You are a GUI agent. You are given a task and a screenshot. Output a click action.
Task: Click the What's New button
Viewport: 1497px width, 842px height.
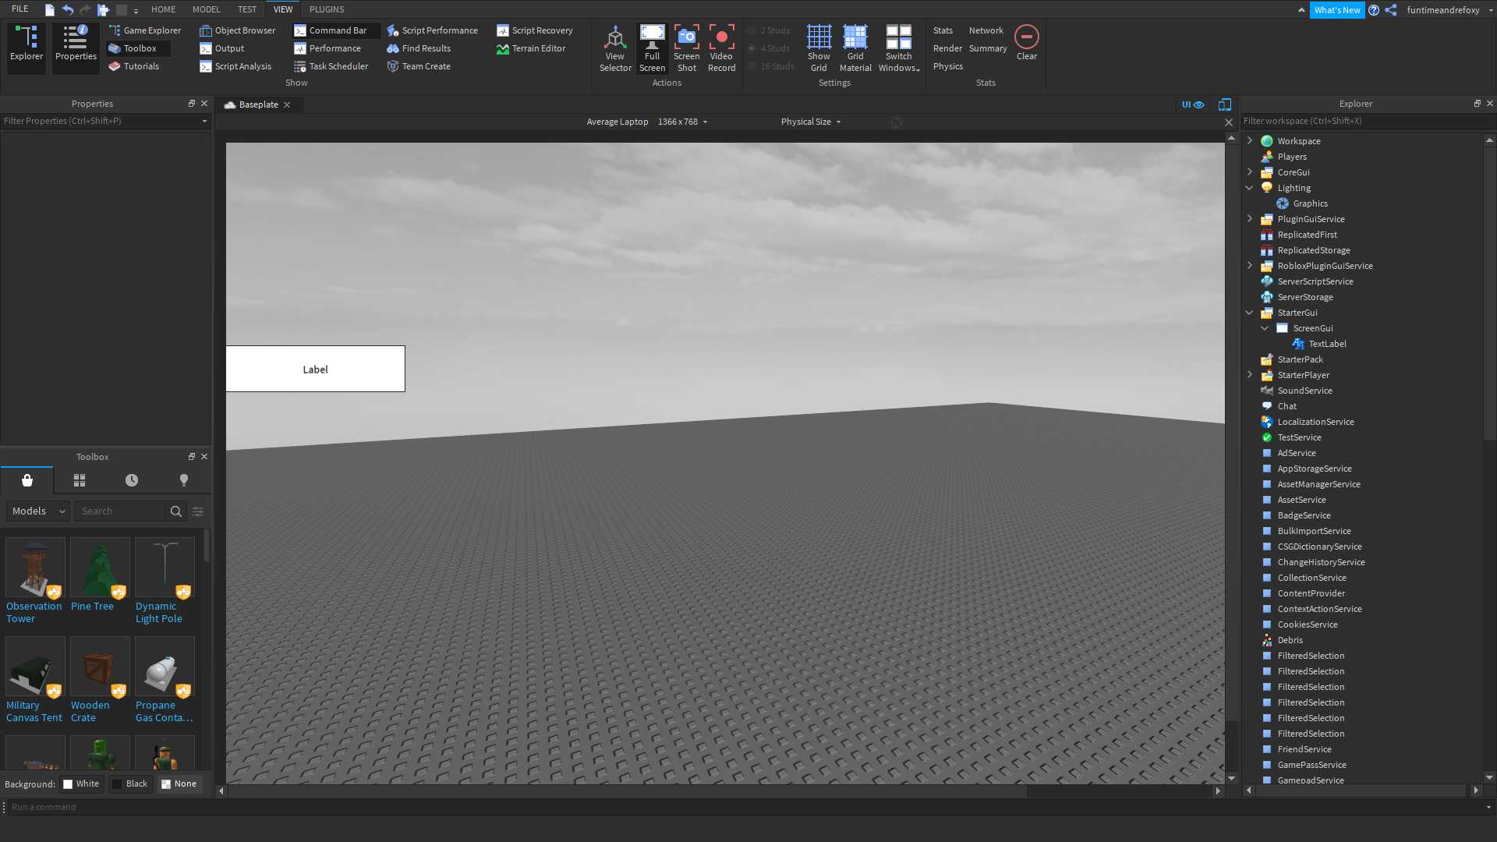point(1336,10)
